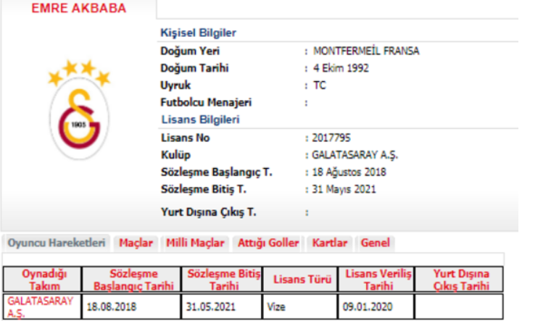Viewport: 559px width, 323px height.
Task: Select the Kartlar tab
Action: [329, 243]
